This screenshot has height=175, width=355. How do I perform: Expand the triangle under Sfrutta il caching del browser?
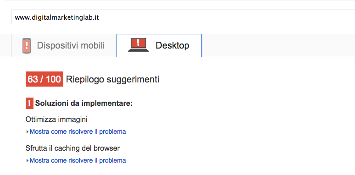coord(28,161)
